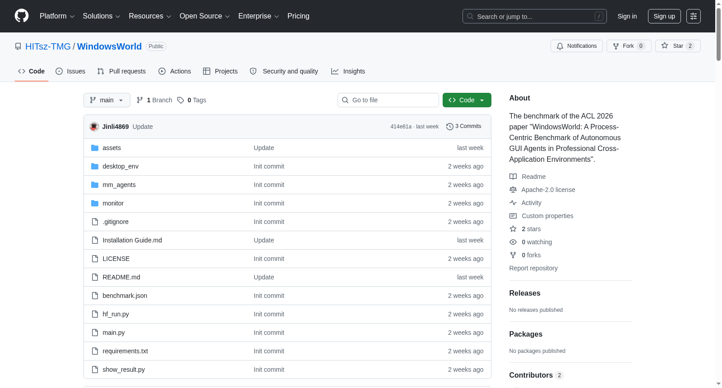Click the Notifications button
The width and height of the screenshot is (722, 388).
[x=577, y=46]
